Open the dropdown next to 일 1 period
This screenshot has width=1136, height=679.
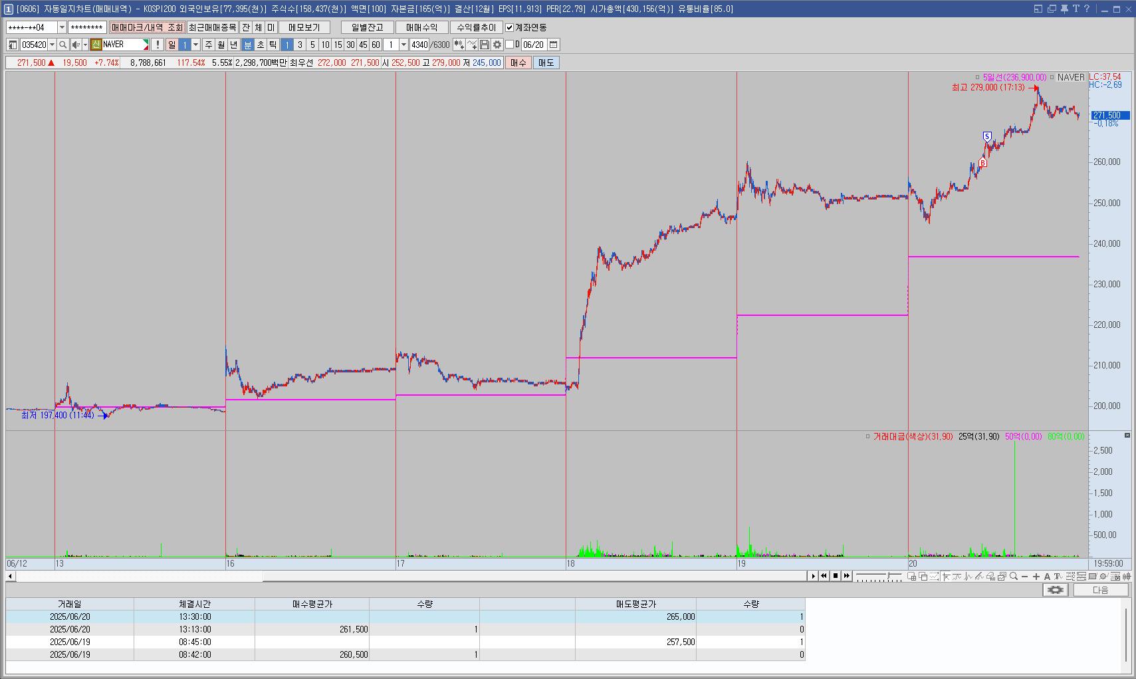[195, 45]
